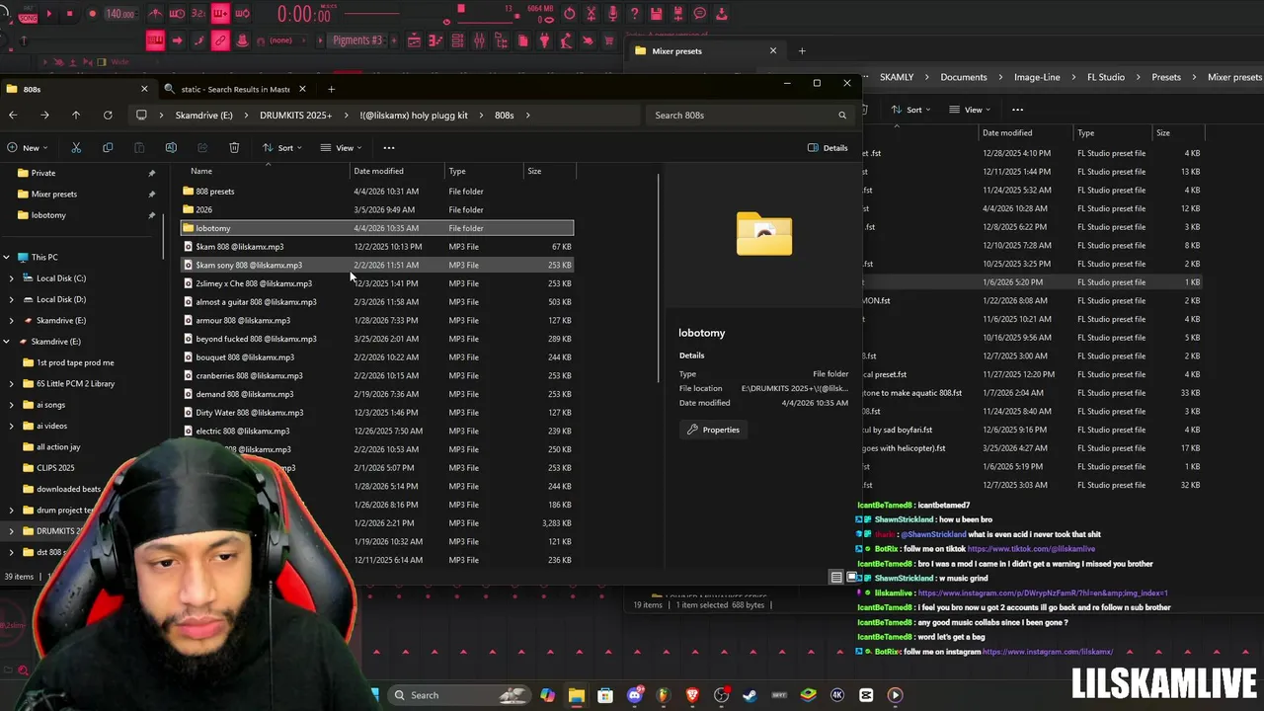Image resolution: width=1264 pixels, height=711 pixels.
Task: Open the FL Studio mixer icon
Action: point(479,40)
